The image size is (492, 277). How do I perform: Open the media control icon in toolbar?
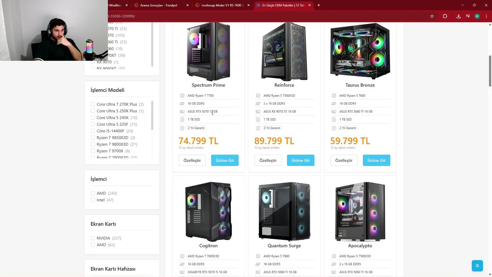(468, 16)
